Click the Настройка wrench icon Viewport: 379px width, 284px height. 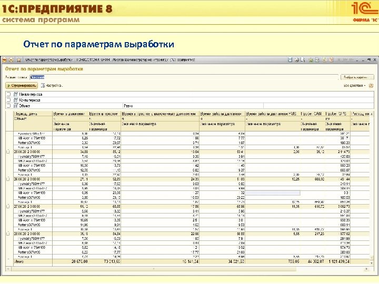click(x=43, y=86)
